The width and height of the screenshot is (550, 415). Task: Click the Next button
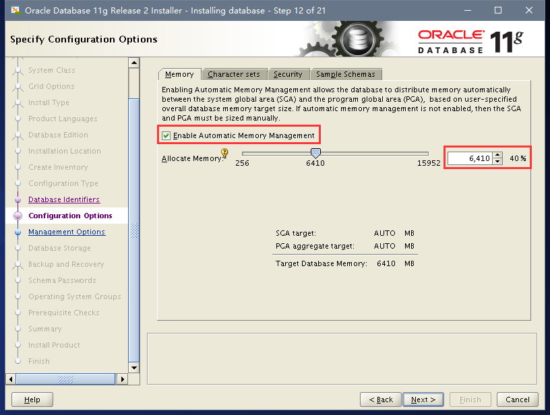(423, 400)
